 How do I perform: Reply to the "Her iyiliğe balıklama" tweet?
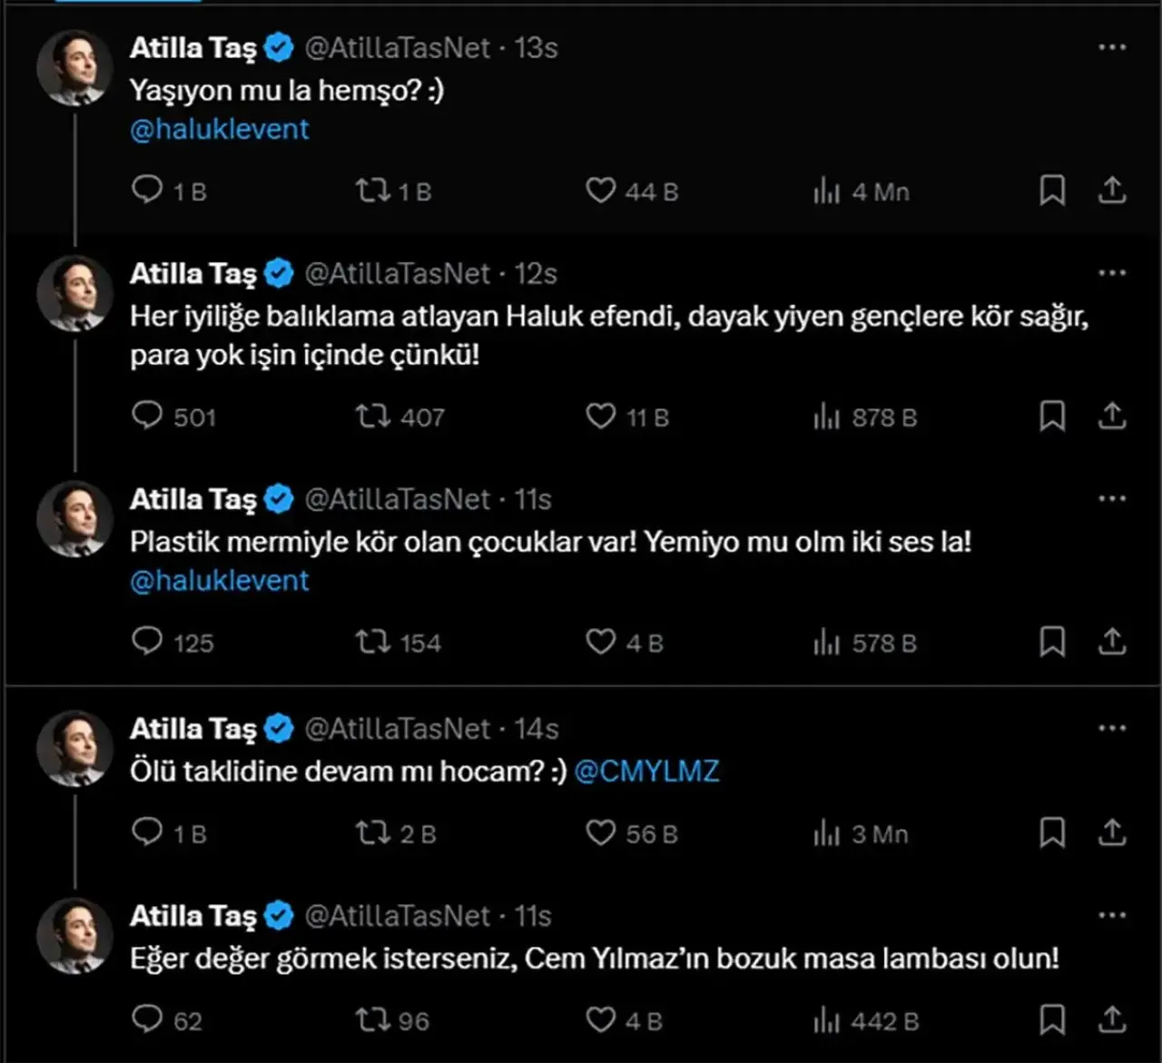[147, 416]
